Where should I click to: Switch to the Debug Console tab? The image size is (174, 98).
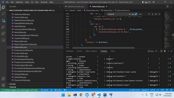(x=91, y=51)
